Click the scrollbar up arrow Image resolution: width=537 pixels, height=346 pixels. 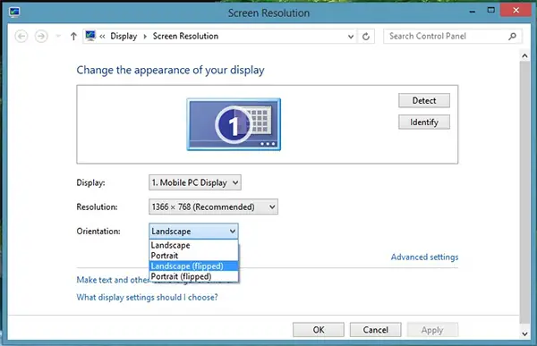524,55
